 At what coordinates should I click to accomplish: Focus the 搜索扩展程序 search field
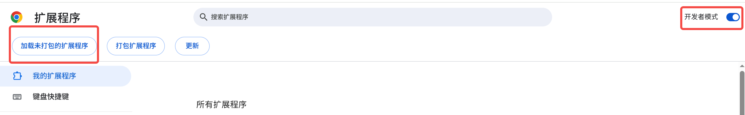347,17
